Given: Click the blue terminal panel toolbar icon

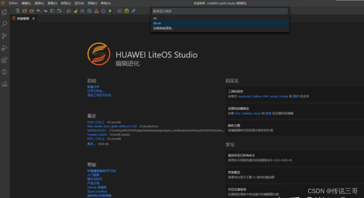Looking at the screenshot, I should pos(52,11).
